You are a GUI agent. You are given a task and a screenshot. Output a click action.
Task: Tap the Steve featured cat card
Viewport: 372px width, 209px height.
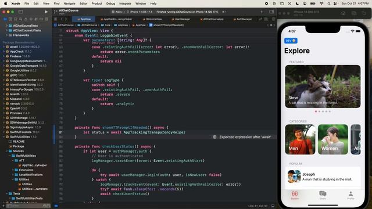[x=323, y=87]
